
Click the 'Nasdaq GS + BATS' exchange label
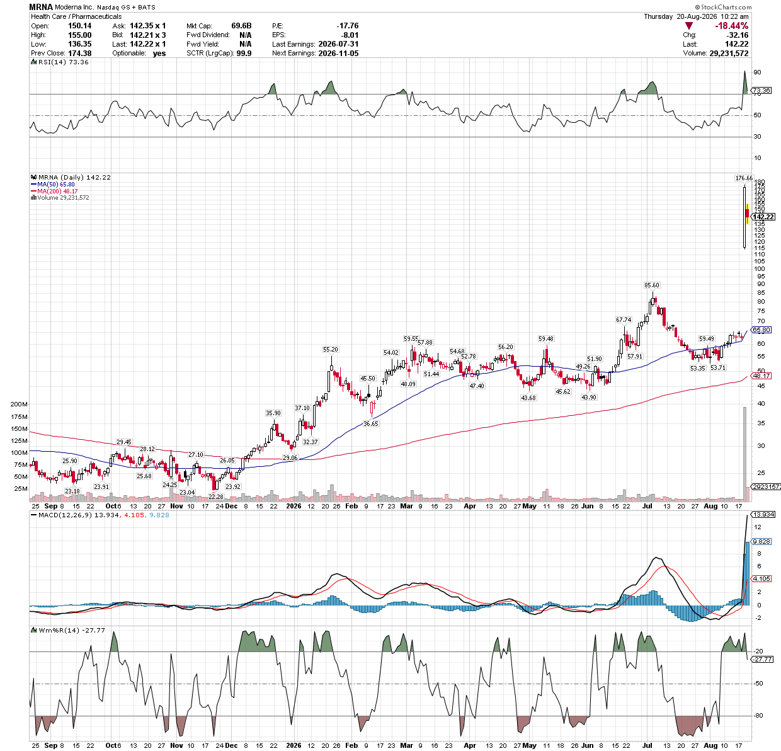coord(126,8)
